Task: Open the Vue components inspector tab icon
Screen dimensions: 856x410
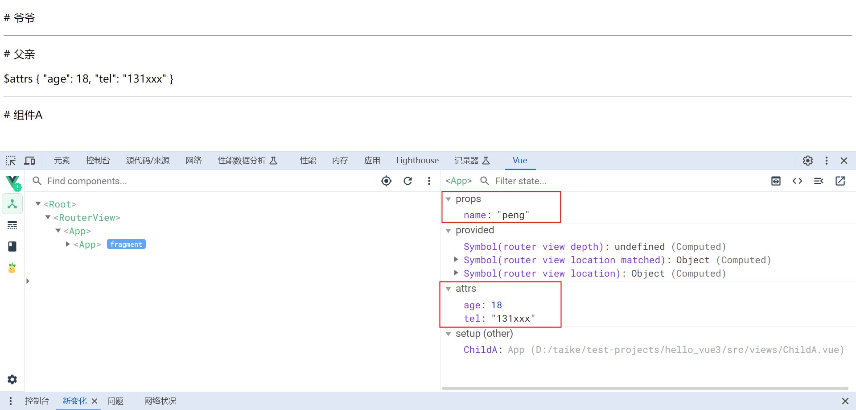Action: coord(12,204)
